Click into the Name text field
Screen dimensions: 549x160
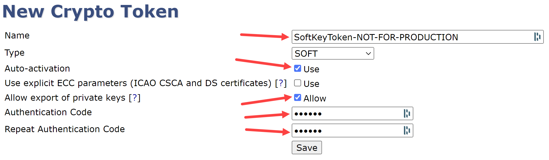coord(410,37)
